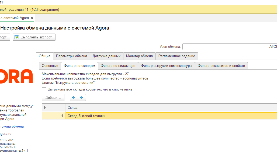Click the 'N' column header
Viewport: 277px width, 159px height.
click(x=54, y=108)
